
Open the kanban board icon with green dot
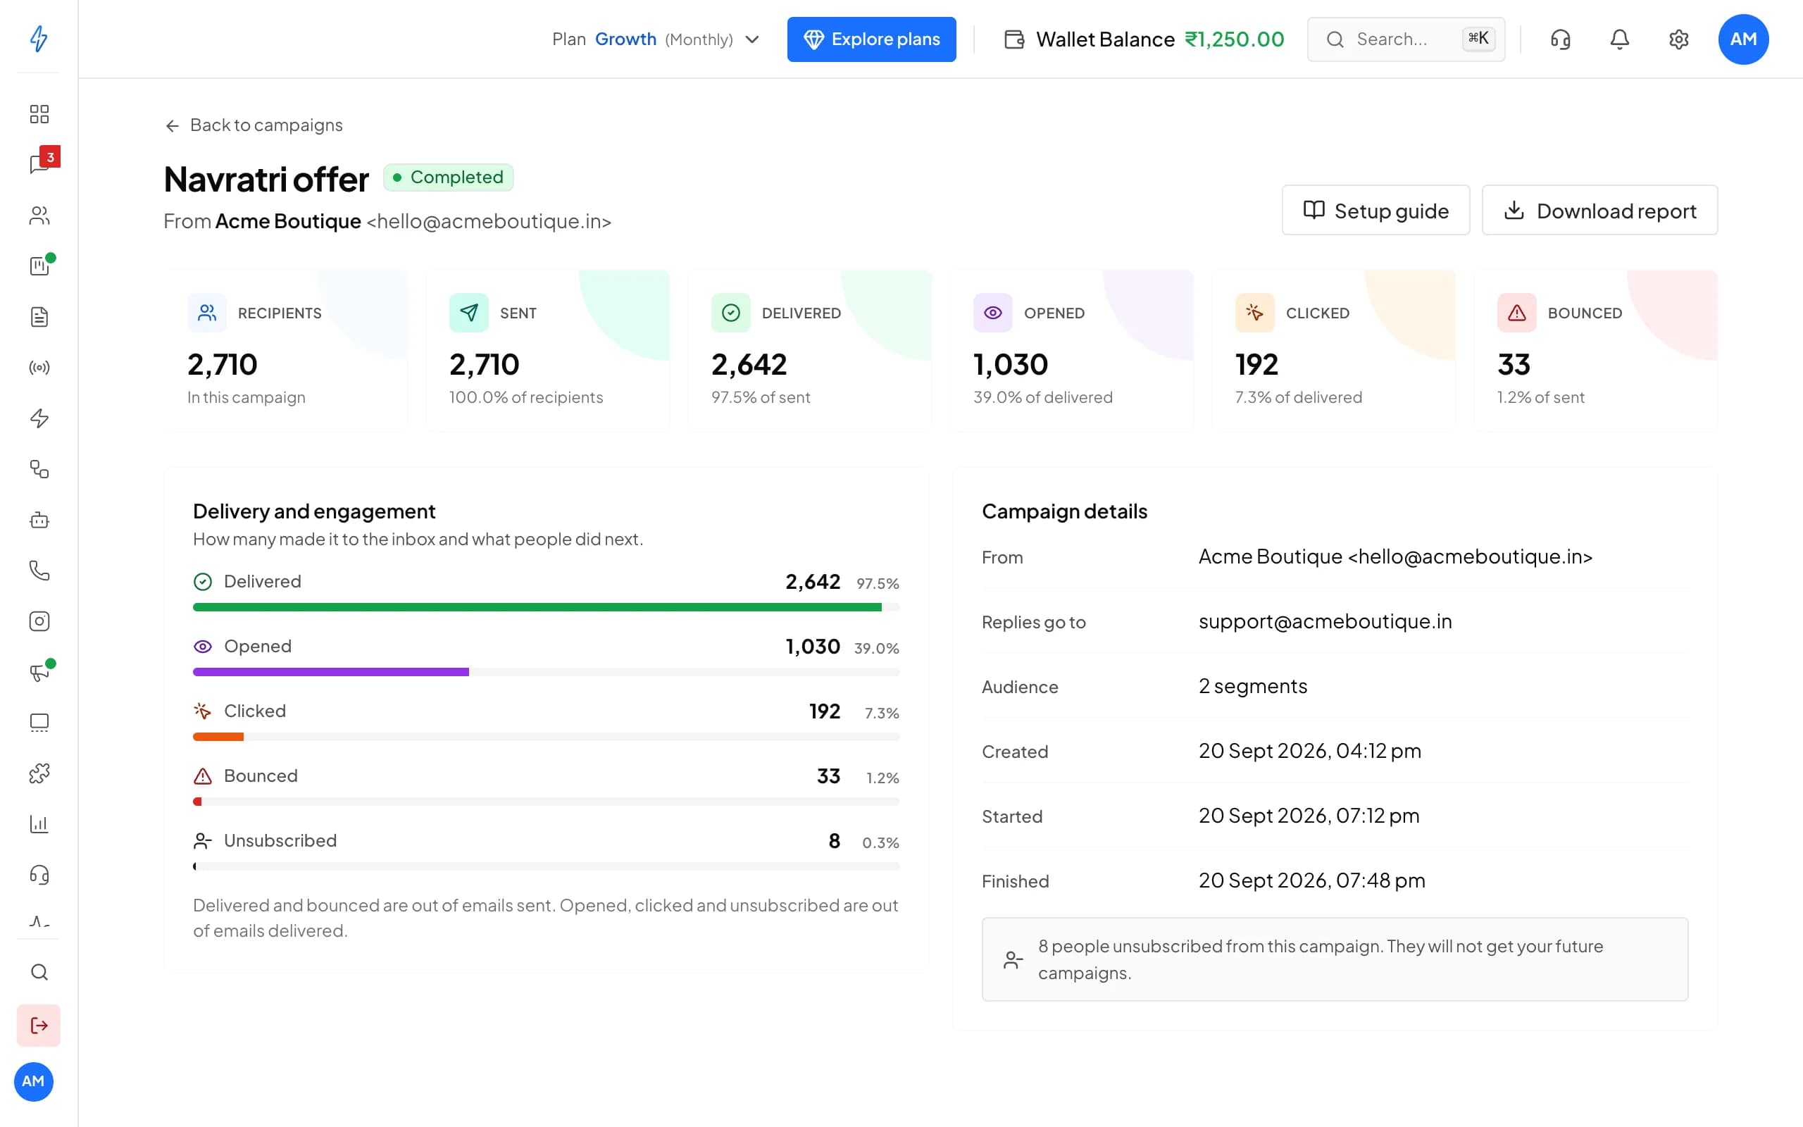point(39,266)
